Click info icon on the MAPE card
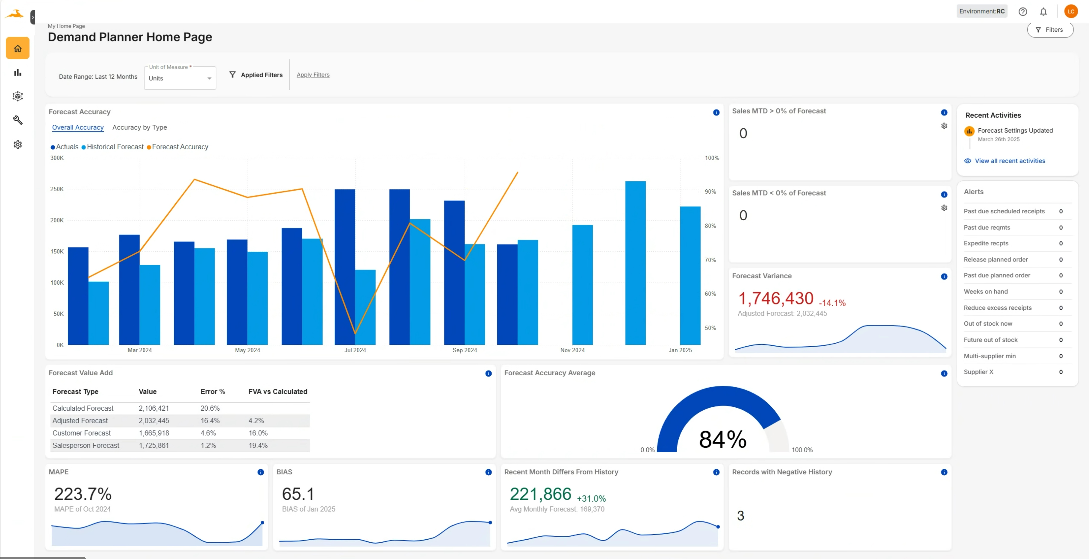1089x559 pixels. point(260,472)
